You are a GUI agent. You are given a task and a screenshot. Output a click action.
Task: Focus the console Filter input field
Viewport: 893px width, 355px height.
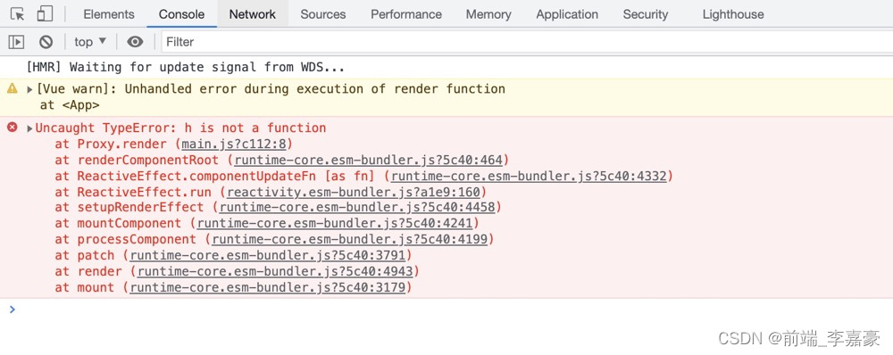pos(527,42)
